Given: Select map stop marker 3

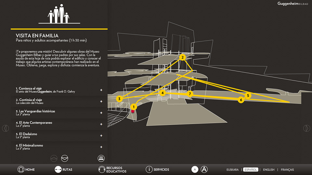Looking at the screenshot, I should coord(119,99).
